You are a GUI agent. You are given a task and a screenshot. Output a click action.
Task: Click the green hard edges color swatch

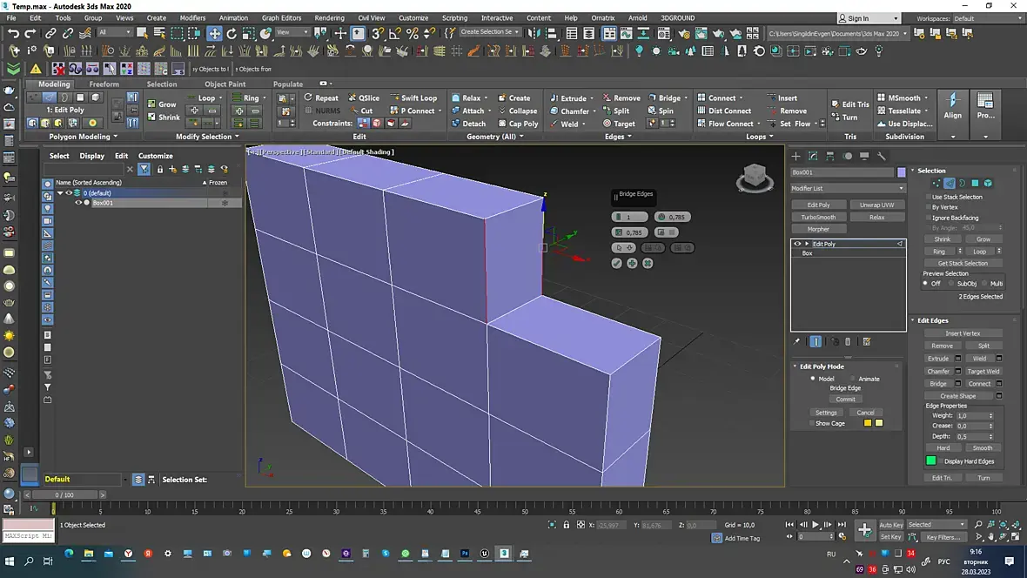931,461
